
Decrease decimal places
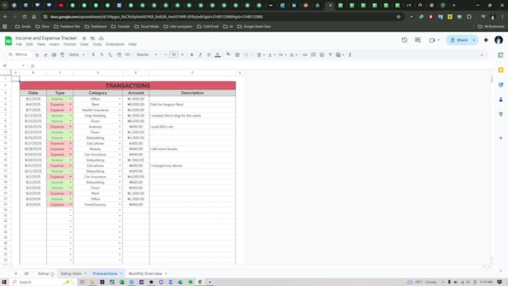pos(110,55)
